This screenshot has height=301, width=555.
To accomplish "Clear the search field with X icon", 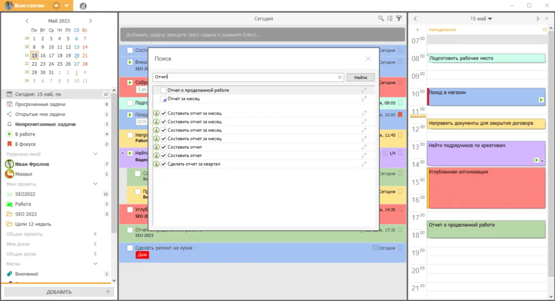I will (340, 77).
